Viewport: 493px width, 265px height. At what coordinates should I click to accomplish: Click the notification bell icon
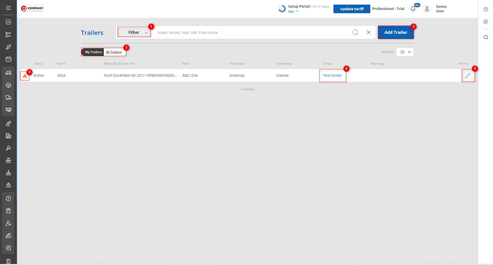[413, 9]
